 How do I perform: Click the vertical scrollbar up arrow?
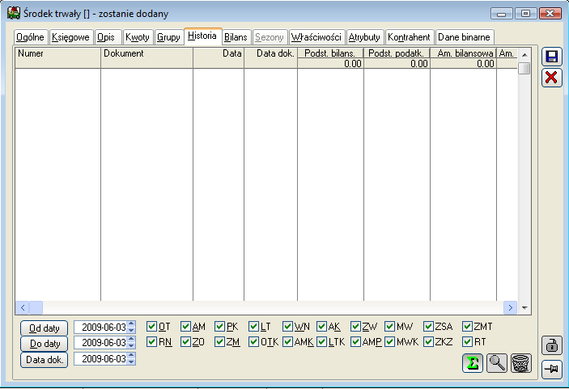[x=524, y=55]
